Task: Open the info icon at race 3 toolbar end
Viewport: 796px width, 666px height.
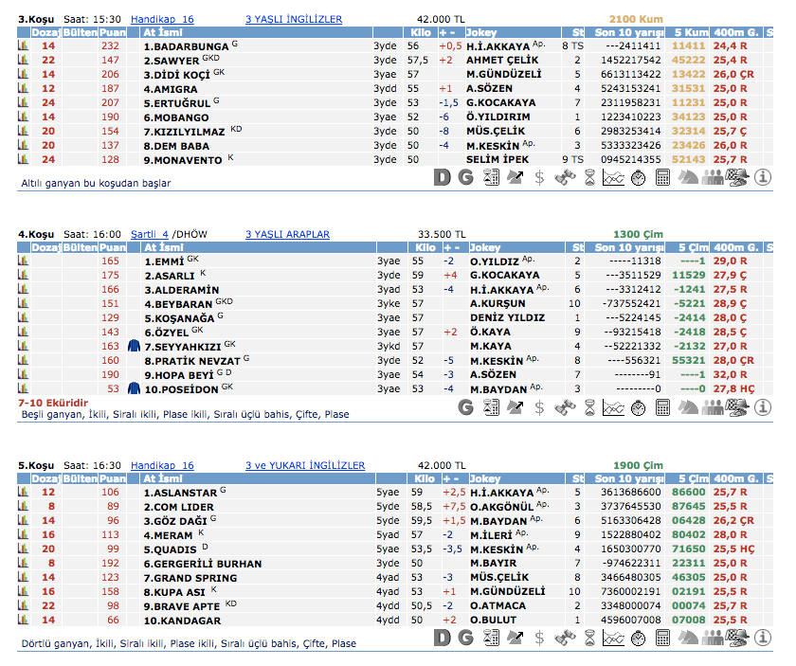Action: click(x=761, y=177)
